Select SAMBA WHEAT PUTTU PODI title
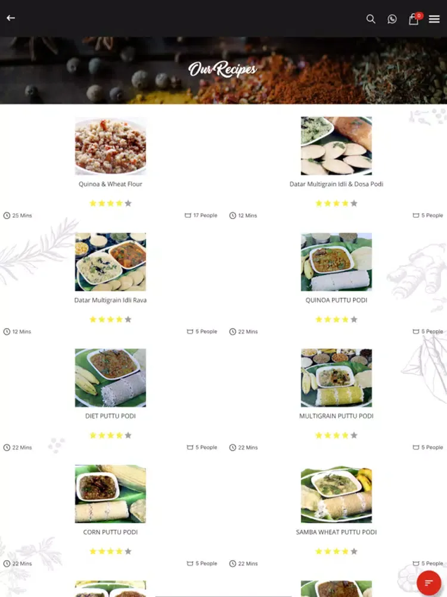The height and width of the screenshot is (597, 447). [336, 533]
